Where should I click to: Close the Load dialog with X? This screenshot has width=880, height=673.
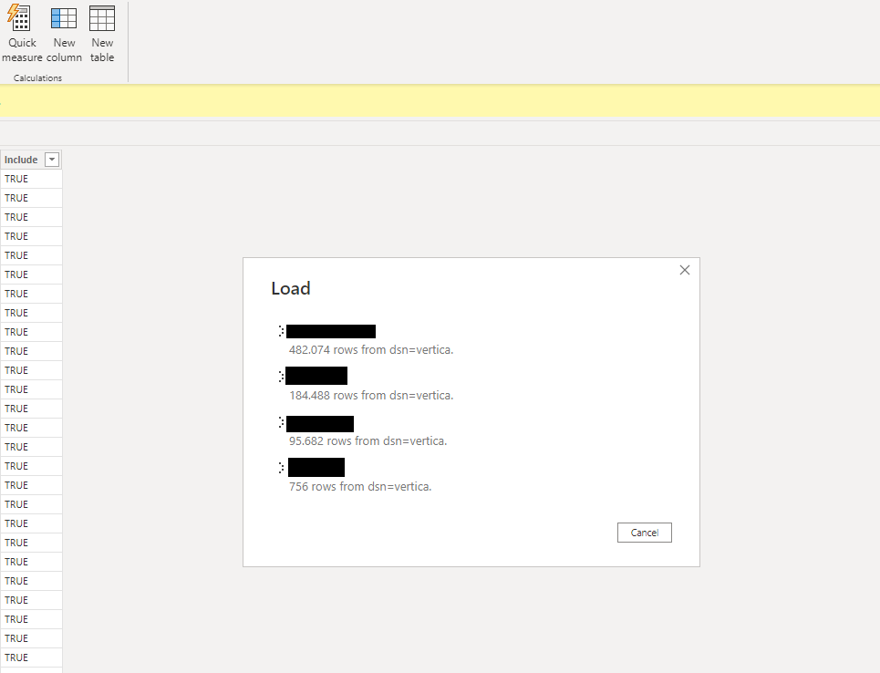pyautogui.click(x=685, y=270)
